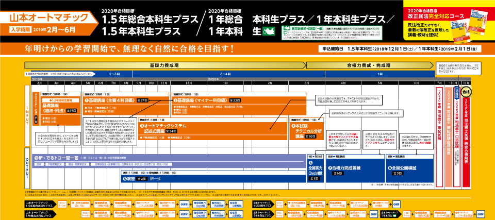Click the 1.5年総合本科生プラス heading
The height and width of the screenshot is (220, 495).
(150, 20)
